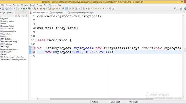Launch Coverage run icon

29,8
